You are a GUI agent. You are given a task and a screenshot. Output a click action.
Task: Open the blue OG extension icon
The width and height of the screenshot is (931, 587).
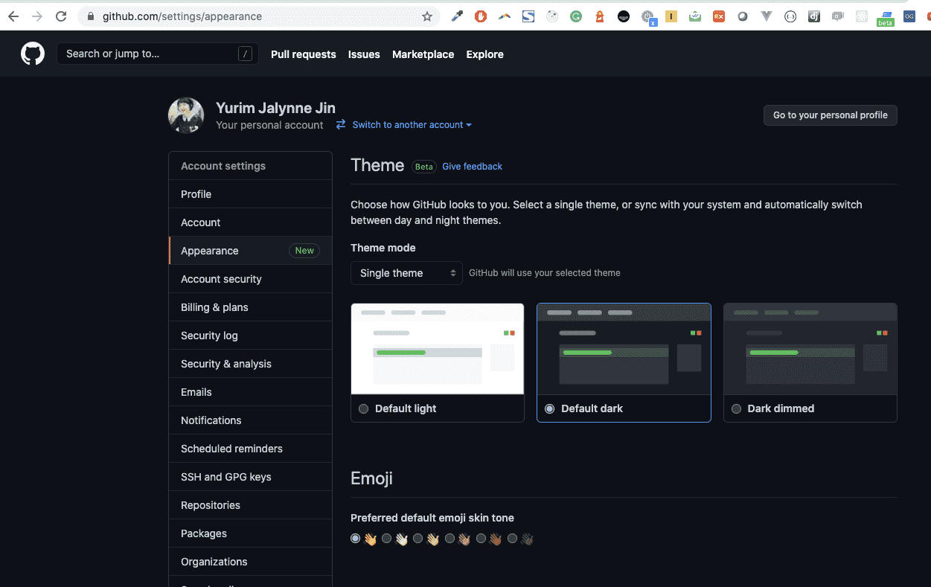click(909, 16)
